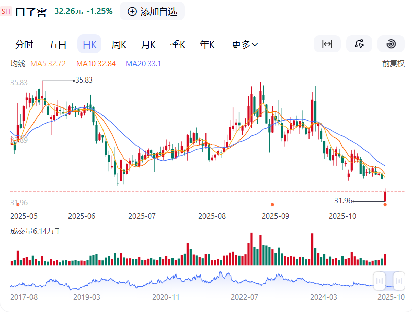Select the 年K yearly tab

click(x=207, y=44)
